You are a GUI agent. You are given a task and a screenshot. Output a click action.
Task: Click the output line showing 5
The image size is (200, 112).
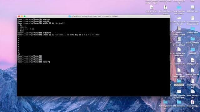pos(18,44)
